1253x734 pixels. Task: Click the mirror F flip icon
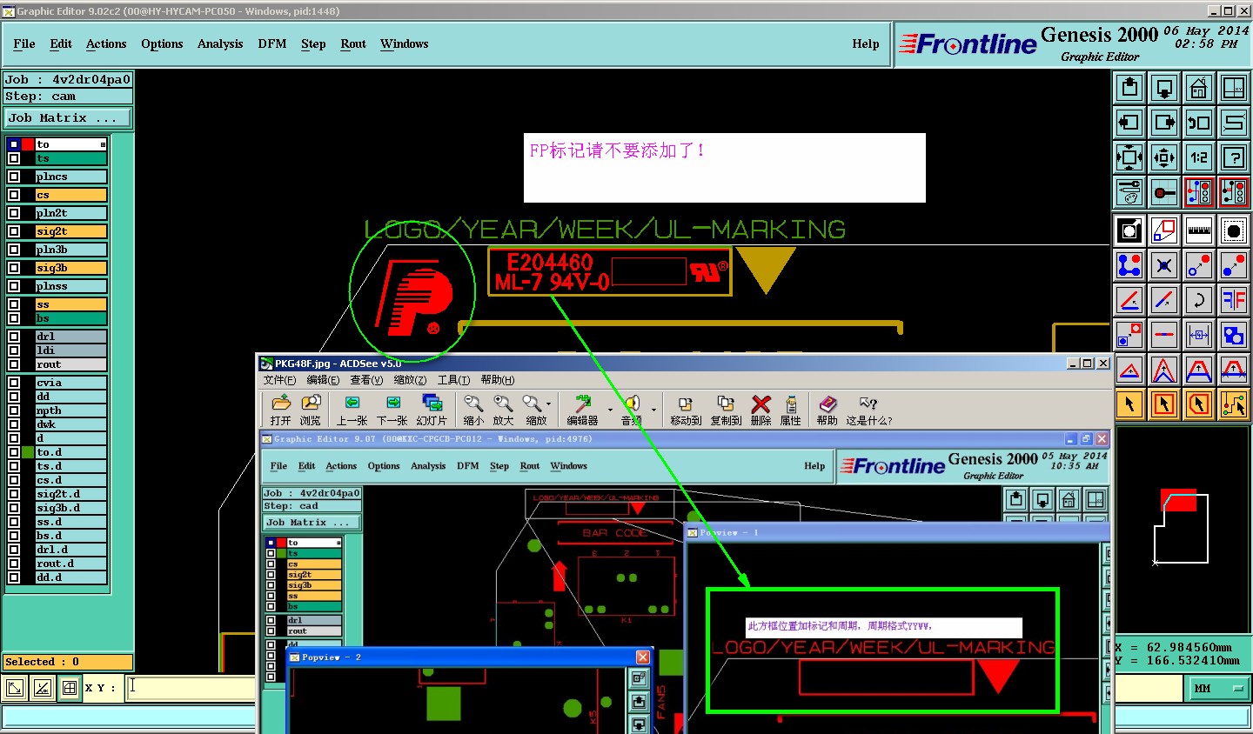[1234, 300]
